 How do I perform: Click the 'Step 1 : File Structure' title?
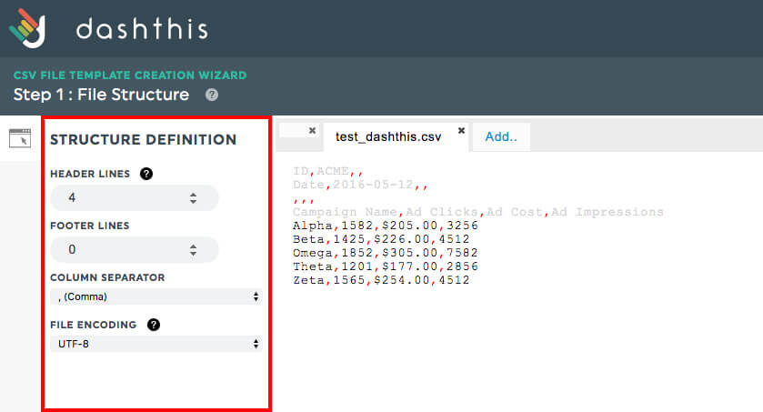point(101,95)
